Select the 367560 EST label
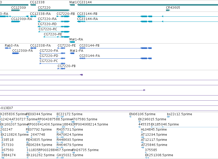This screenshot has height=159, width=218. pyautogui.click(x=7, y=150)
